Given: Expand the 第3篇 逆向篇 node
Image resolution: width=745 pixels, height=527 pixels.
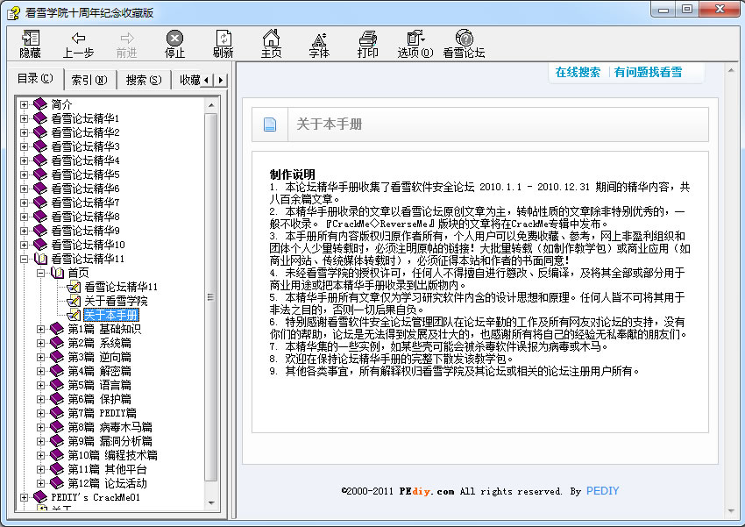Looking at the screenshot, I should tap(41, 357).
